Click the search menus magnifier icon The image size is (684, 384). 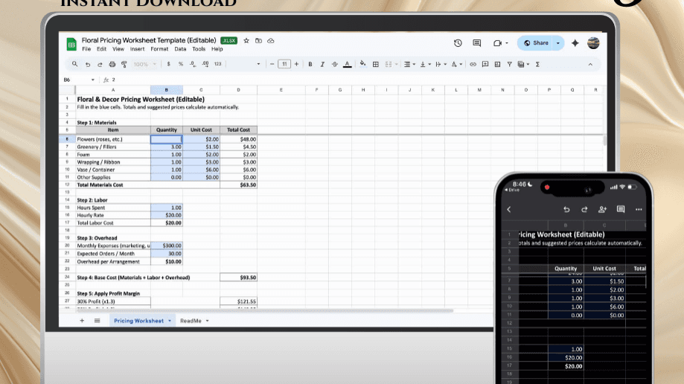pos(74,64)
